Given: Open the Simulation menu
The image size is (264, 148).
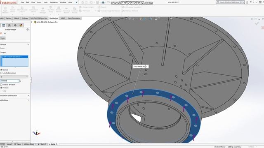Looking at the screenshot, I should coord(54,2).
